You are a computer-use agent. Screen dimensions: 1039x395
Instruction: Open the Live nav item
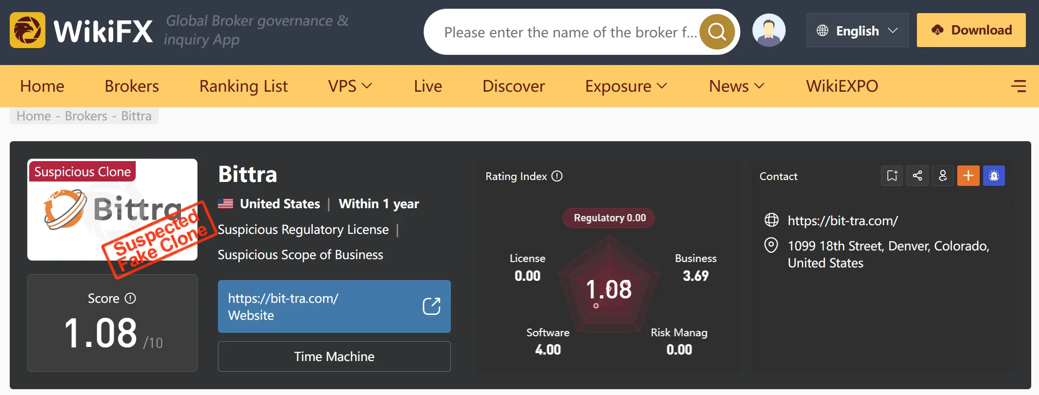point(428,86)
